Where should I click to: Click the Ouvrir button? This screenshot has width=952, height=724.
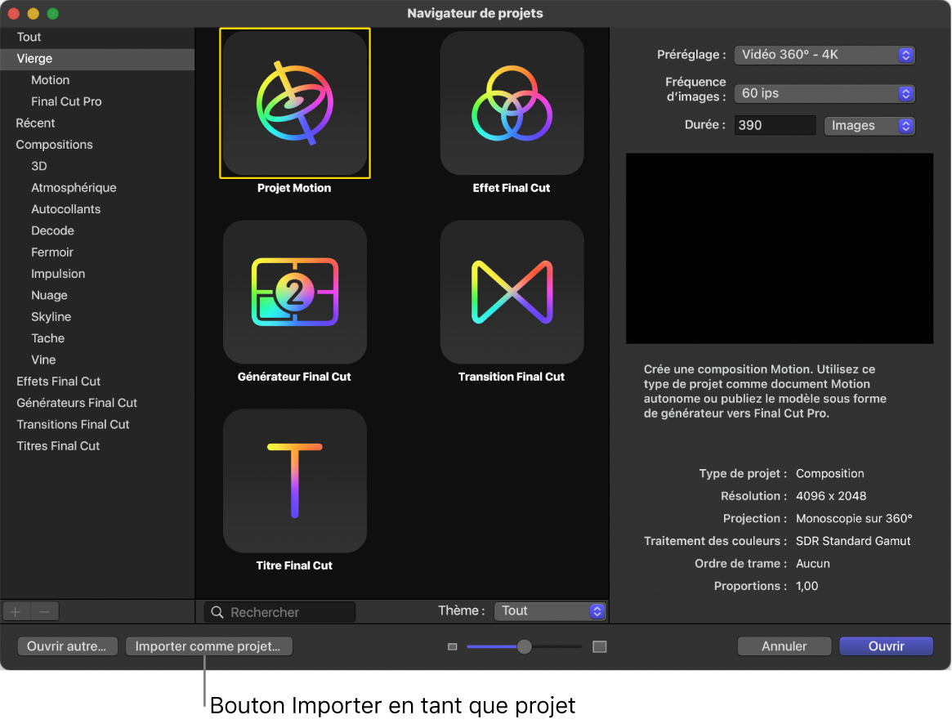pyautogui.click(x=886, y=646)
